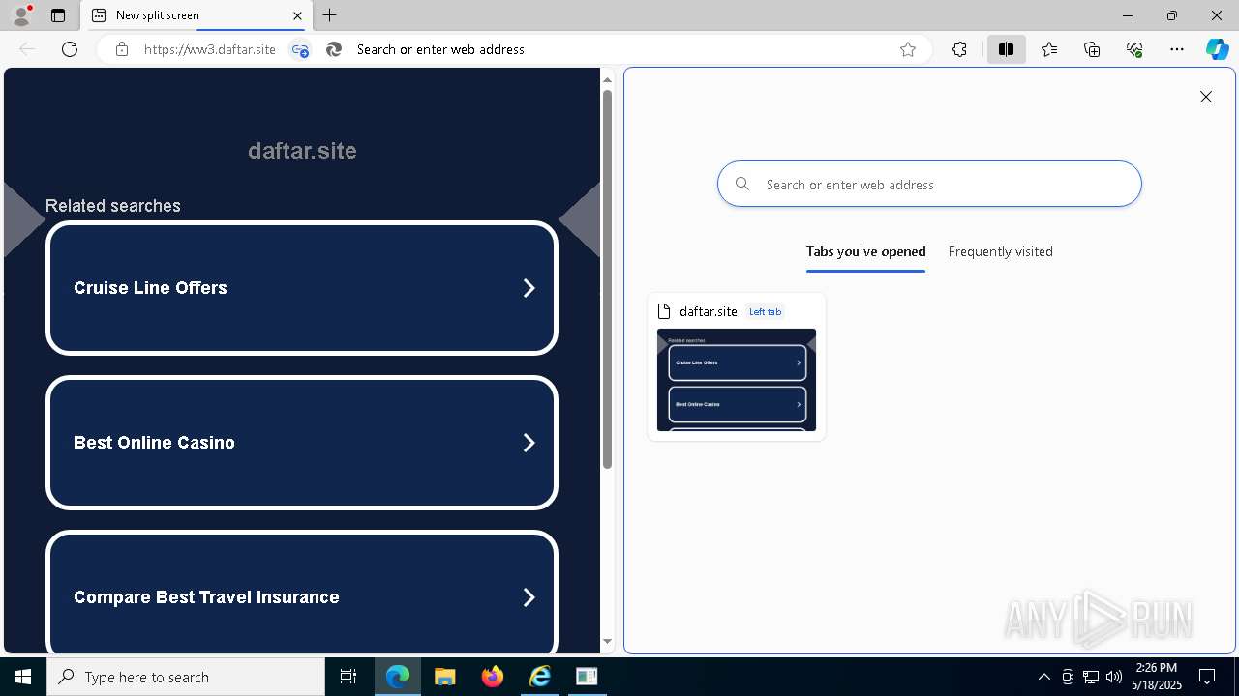1239x696 pixels.
Task: View site information lock icon
Action: [x=121, y=49]
